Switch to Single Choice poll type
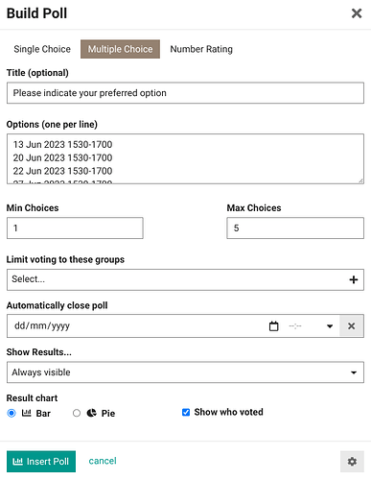371x480 pixels. tap(42, 49)
